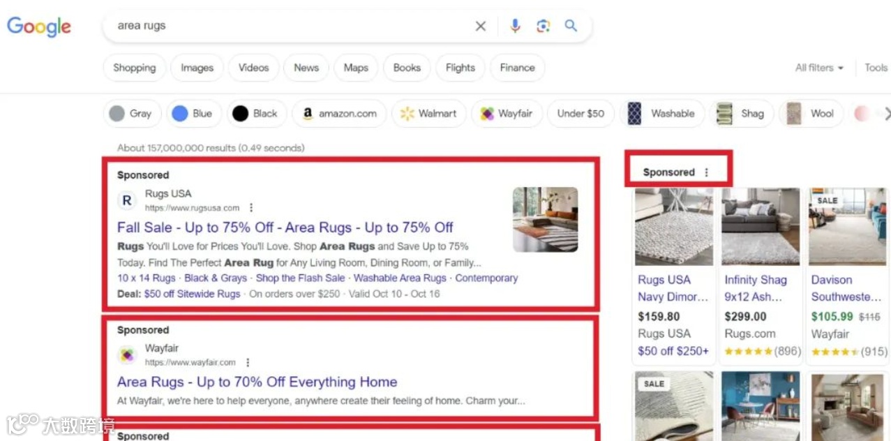Open the Contemporary sitelink

(x=486, y=278)
